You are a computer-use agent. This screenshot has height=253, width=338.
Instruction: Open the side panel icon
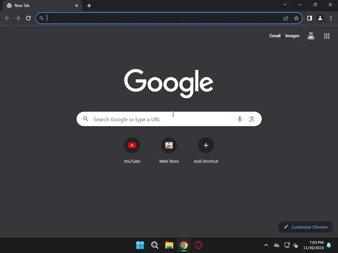(x=310, y=18)
